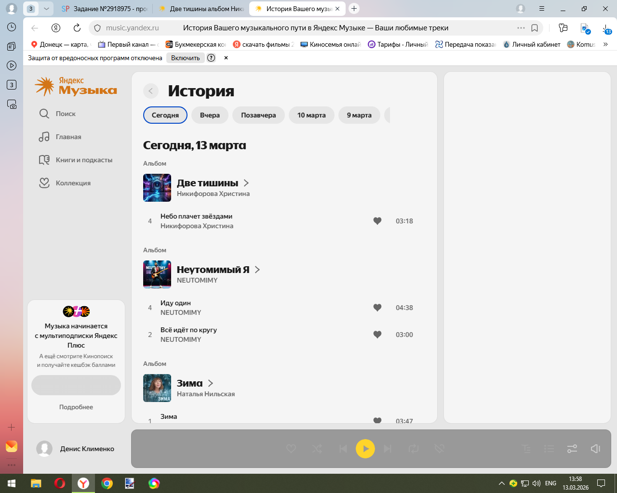
Task: Show hidden system tray icons
Action: pyautogui.click(x=501, y=483)
